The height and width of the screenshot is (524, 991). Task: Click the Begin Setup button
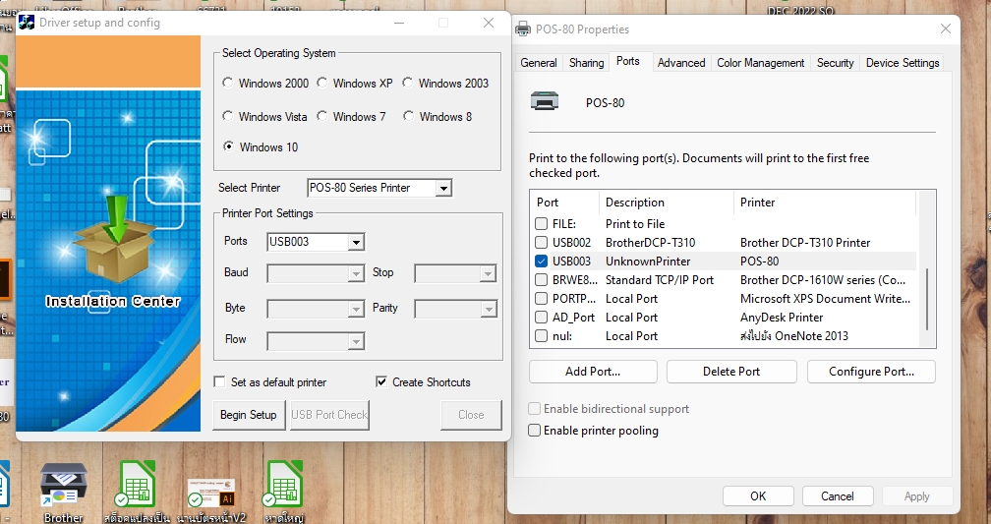(x=249, y=415)
